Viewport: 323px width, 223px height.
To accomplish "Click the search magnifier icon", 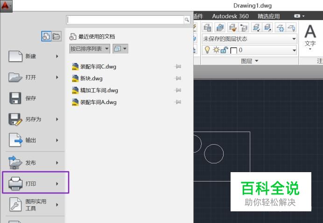I will [187, 20].
